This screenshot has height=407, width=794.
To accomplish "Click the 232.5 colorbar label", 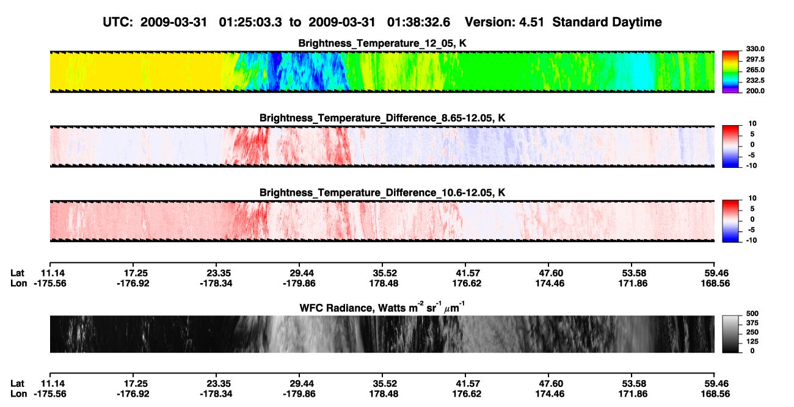I will coord(754,81).
